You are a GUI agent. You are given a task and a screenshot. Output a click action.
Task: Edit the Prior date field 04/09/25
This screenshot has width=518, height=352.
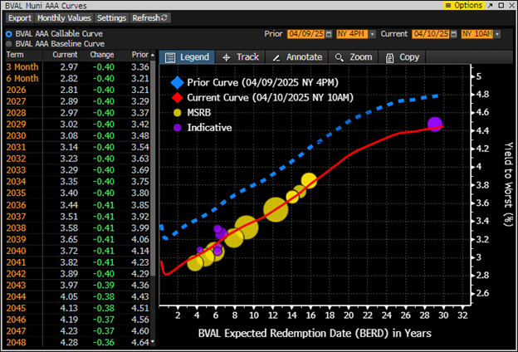(305, 34)
